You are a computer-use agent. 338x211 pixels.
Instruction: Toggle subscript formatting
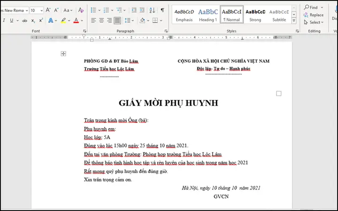(33, 21)
